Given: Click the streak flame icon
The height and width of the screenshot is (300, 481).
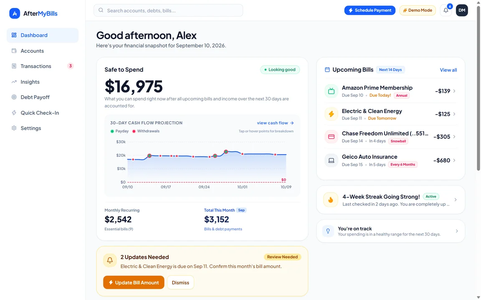Looking at the screenshot, I should click(x=330, y=200).
